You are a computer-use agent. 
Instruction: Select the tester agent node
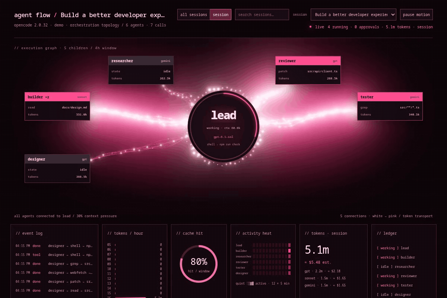[390, 106]
